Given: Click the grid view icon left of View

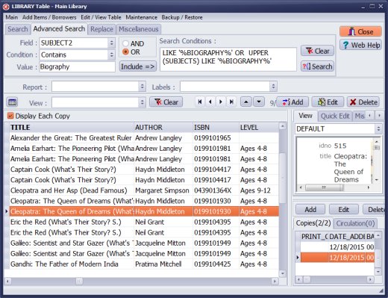Looking at the screenshot, I should click(12, 102).
